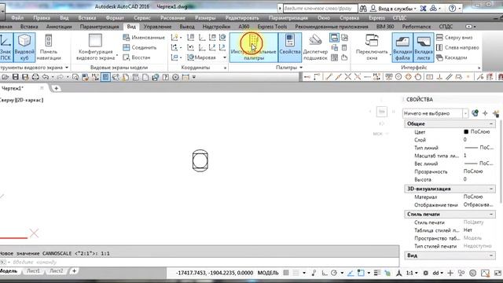Switch to the Лист1 layout tab
Viewport: 503px width, 283px height.
click(x=33, y=271)
